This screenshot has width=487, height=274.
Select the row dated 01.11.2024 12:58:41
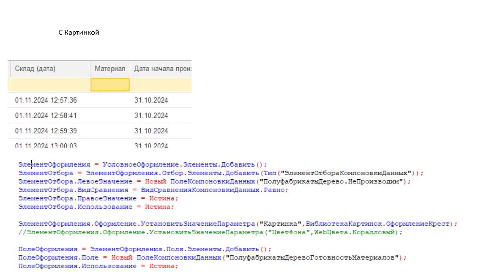point(46,115)
